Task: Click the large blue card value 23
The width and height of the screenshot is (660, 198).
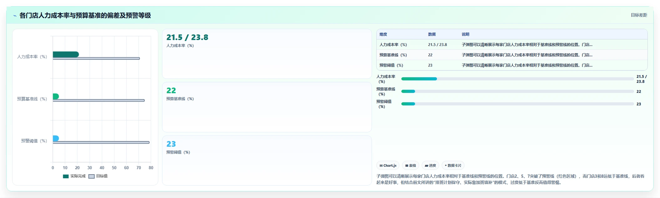Action: click(x=171, y=144)
